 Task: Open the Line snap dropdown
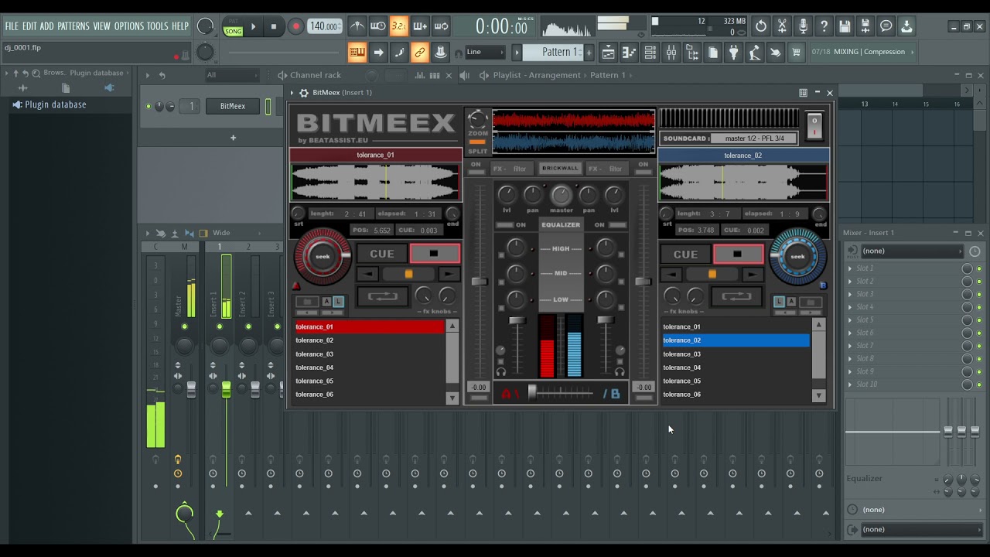(484, 52)
